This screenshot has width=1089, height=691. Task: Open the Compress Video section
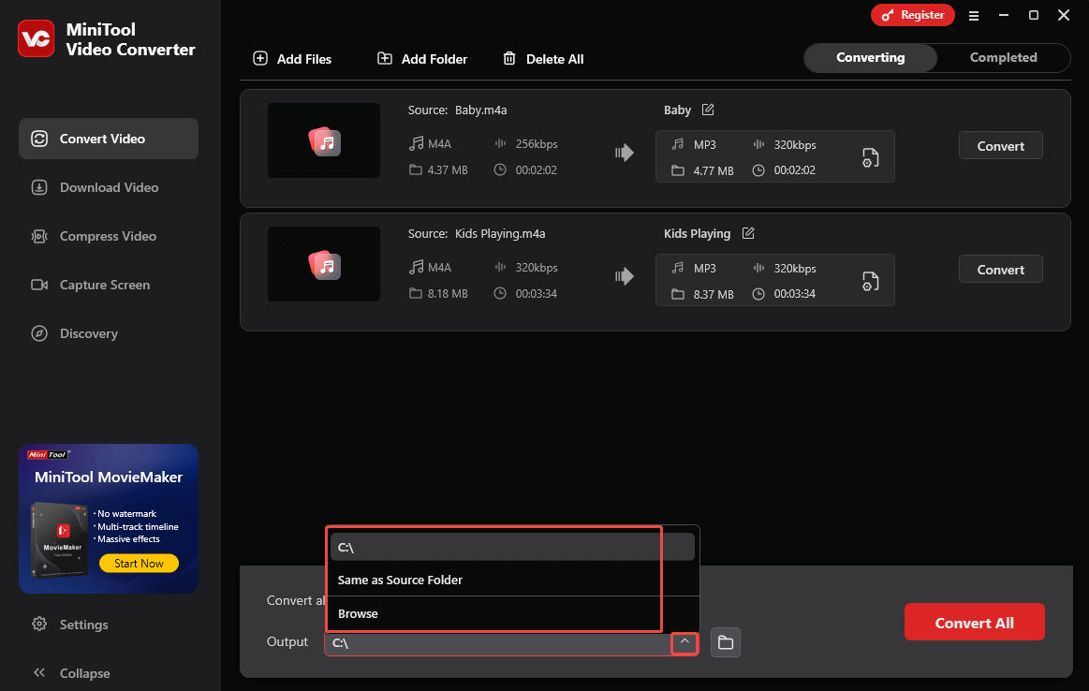(x=109, y=236)
